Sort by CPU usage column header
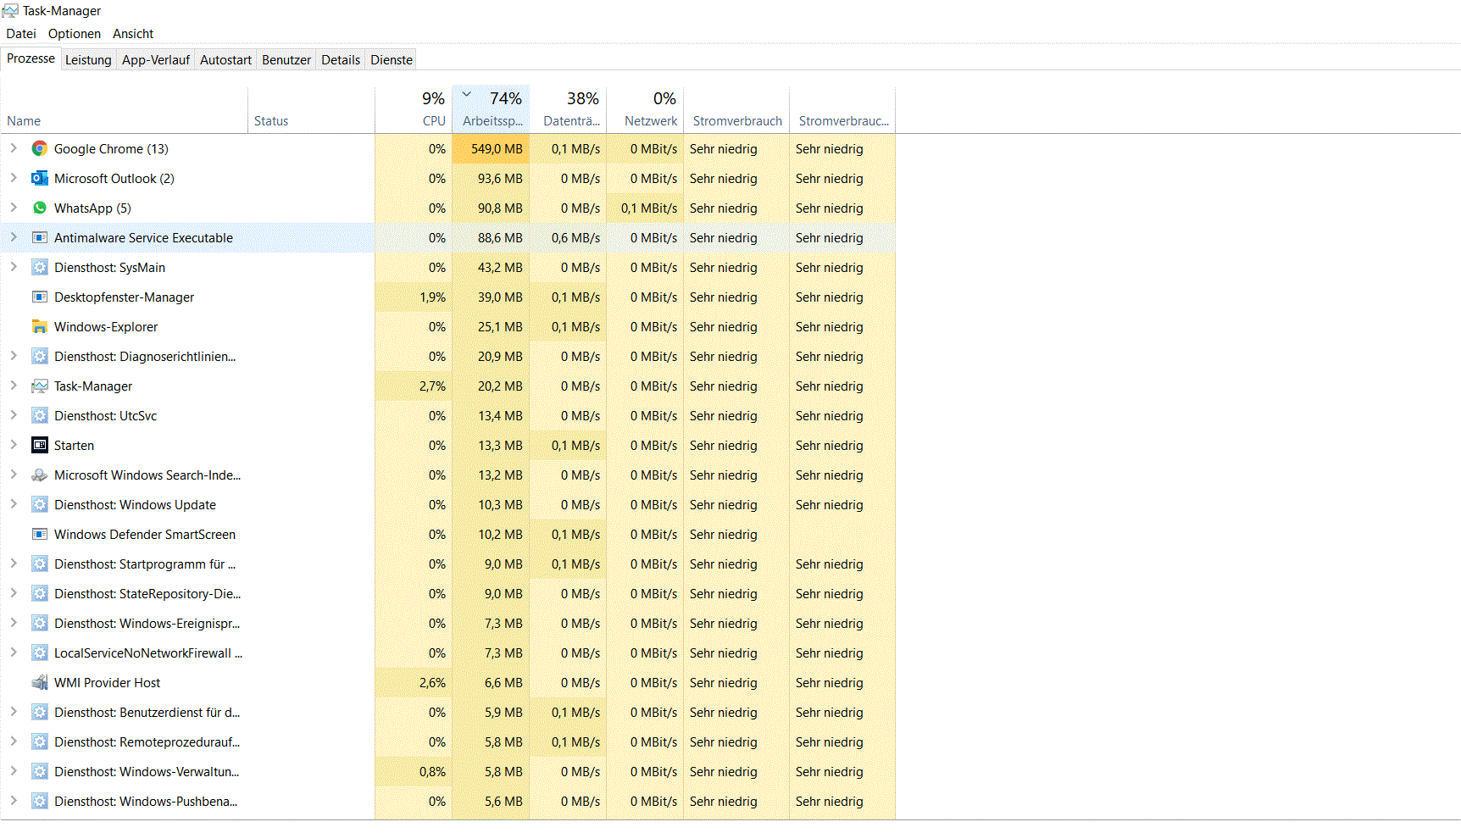 (x=414, y=110)
